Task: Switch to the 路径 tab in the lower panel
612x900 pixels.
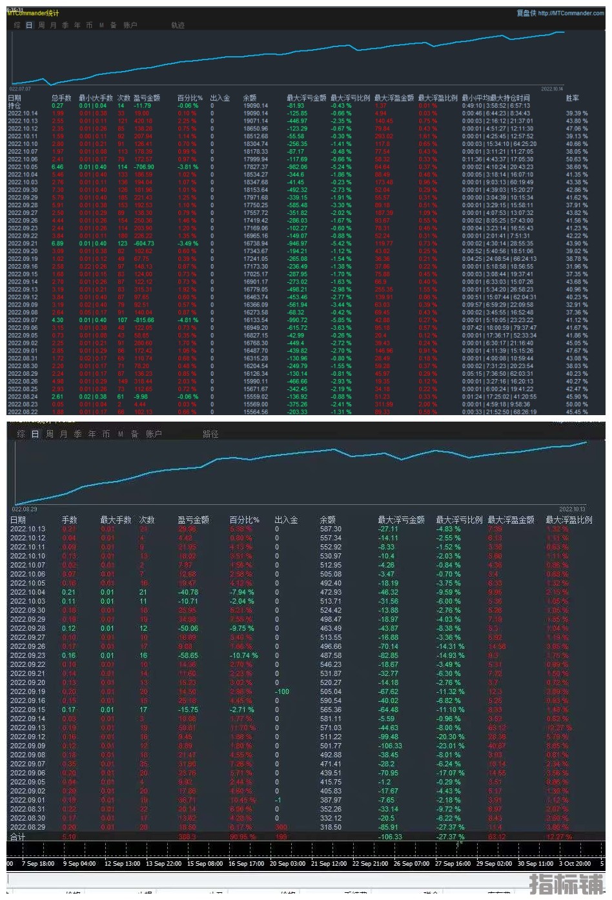Action: (x=210, y=435)
